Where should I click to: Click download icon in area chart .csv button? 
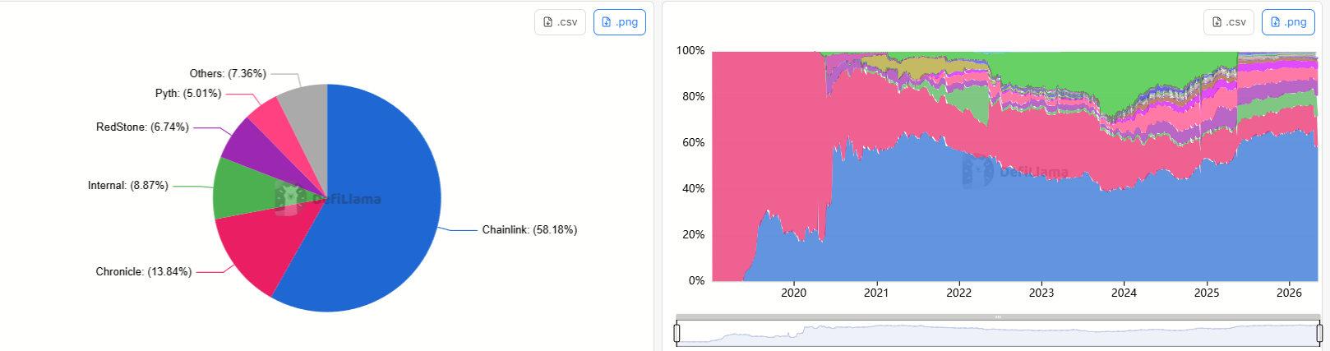(x=1217, y=22)
